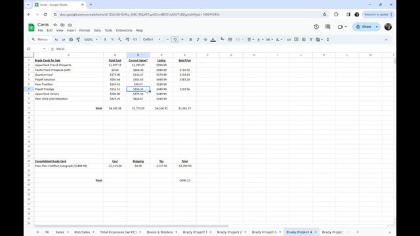
Task: Increase font size plus button
Action: [x=182, y=39]
